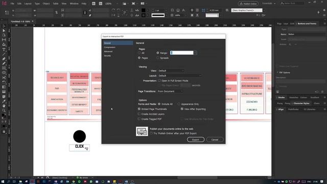
Task: Click the Range page input field
Action: click(182, 53)
